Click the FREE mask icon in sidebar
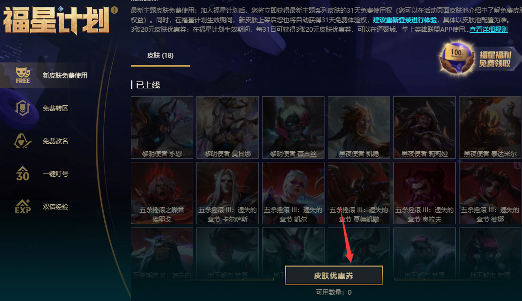The height and width of the screenshot is (301, 522). tap(23, 75)
